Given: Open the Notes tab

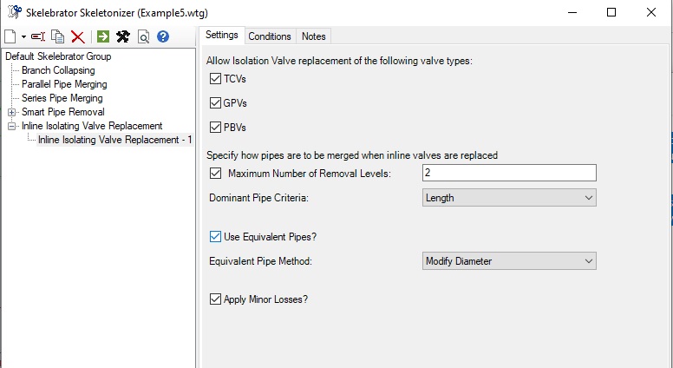Looking at the screenshot, I should (x=313, y=36).
